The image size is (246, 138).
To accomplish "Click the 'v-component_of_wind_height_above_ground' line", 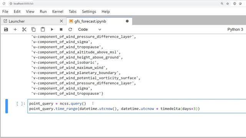I will pos(77,57).
